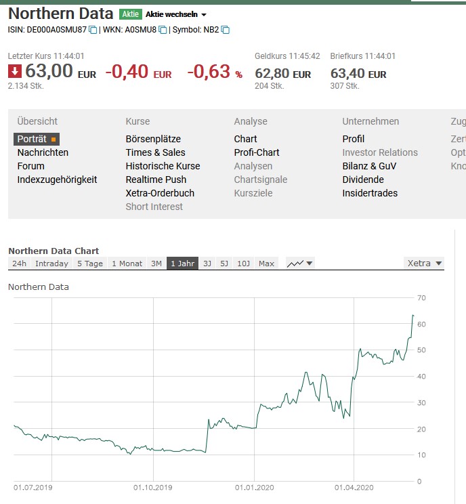Viewport: 466px width, 504px height.
Task: Open Chart under Analyse
Action: [246, 139]
